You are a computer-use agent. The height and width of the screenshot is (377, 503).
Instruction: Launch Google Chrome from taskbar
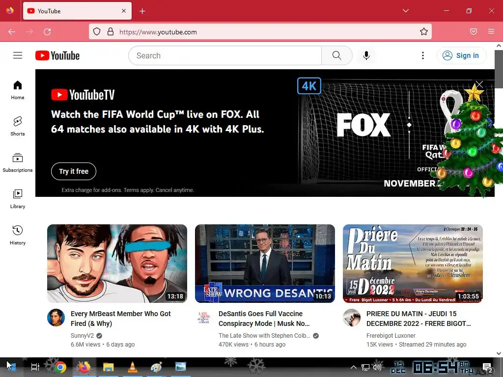coord(60,367)
